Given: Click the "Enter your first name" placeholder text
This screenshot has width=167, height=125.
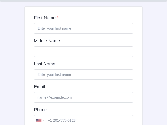Looking at the screenshot, I should pos(54,28).
